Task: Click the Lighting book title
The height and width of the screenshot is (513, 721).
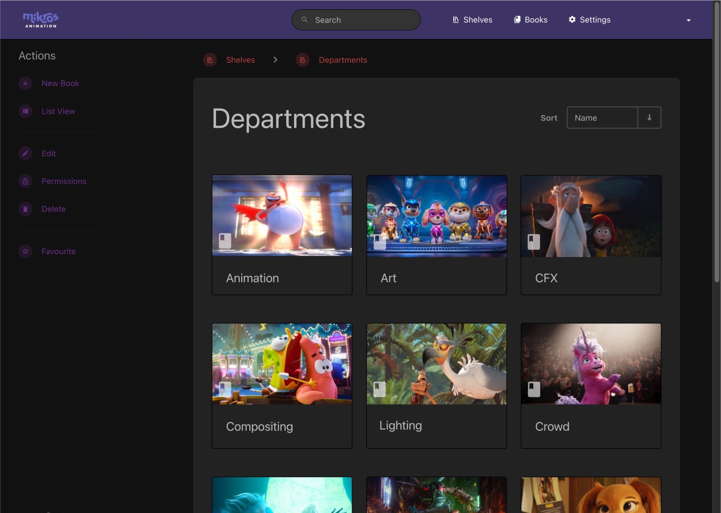Action: coord(400,426)
